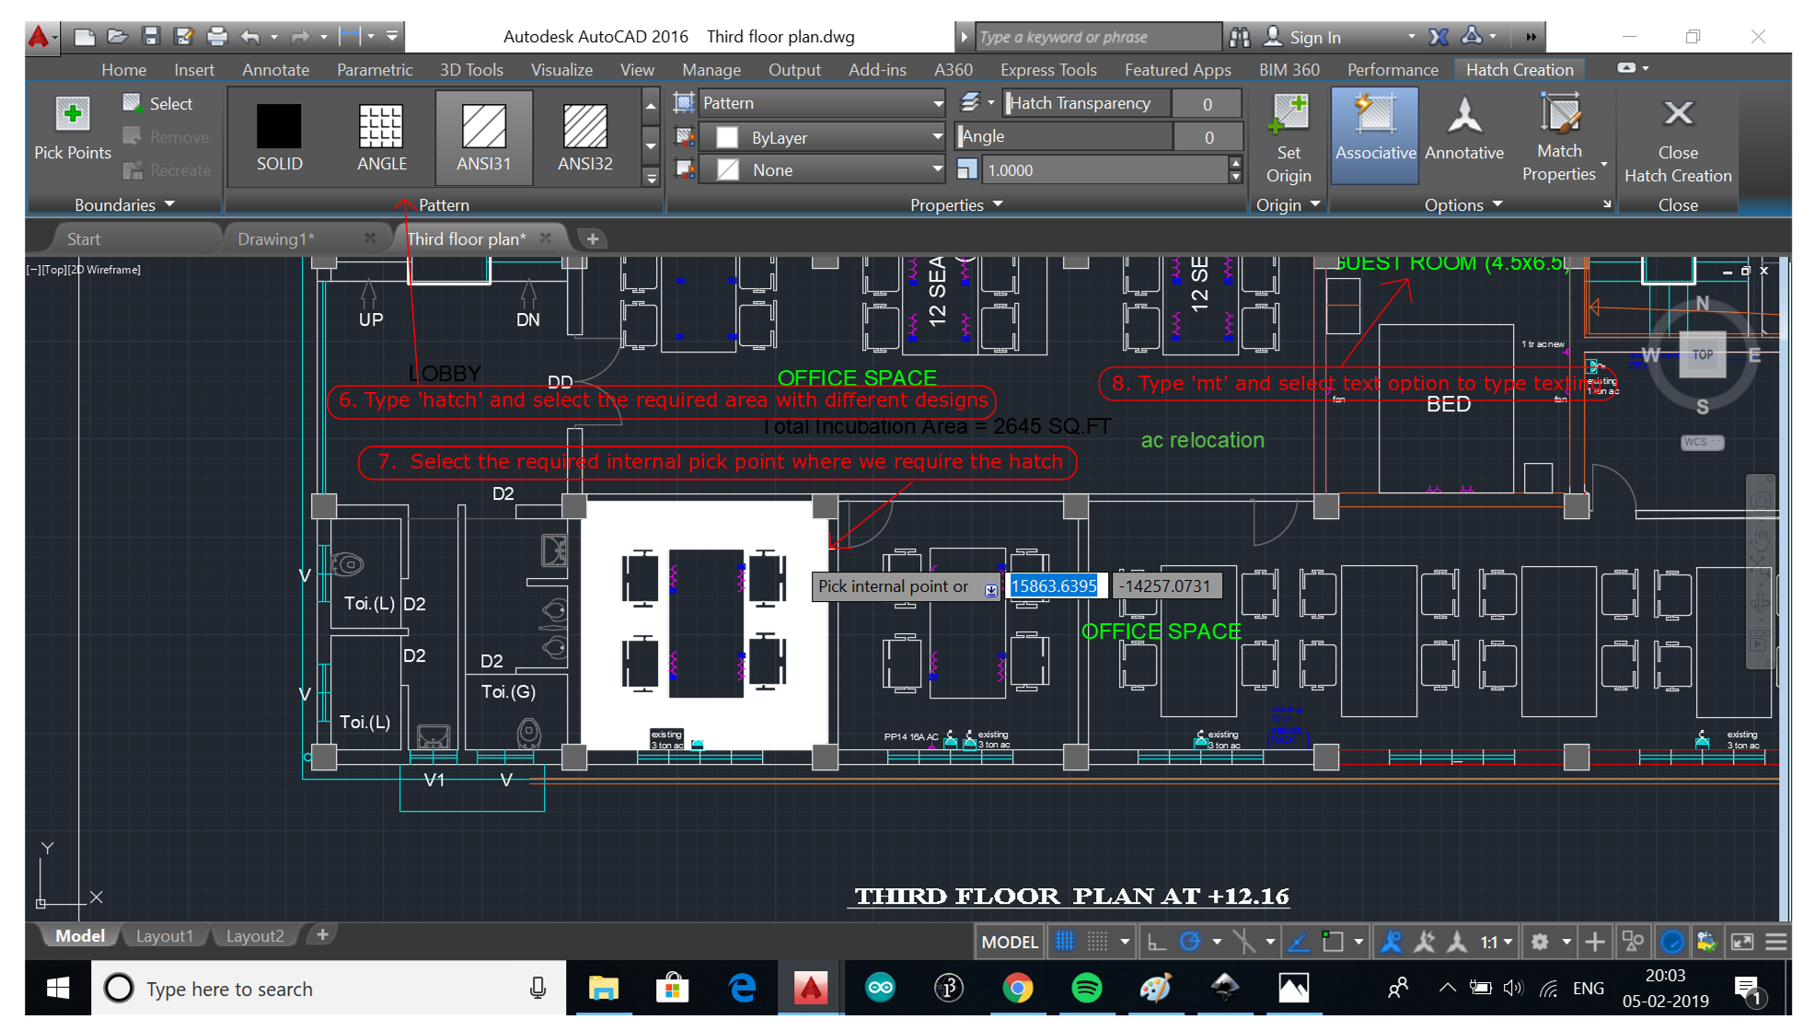
Task: Open the Annotate ribbon tab
Action: pos(275,70)
